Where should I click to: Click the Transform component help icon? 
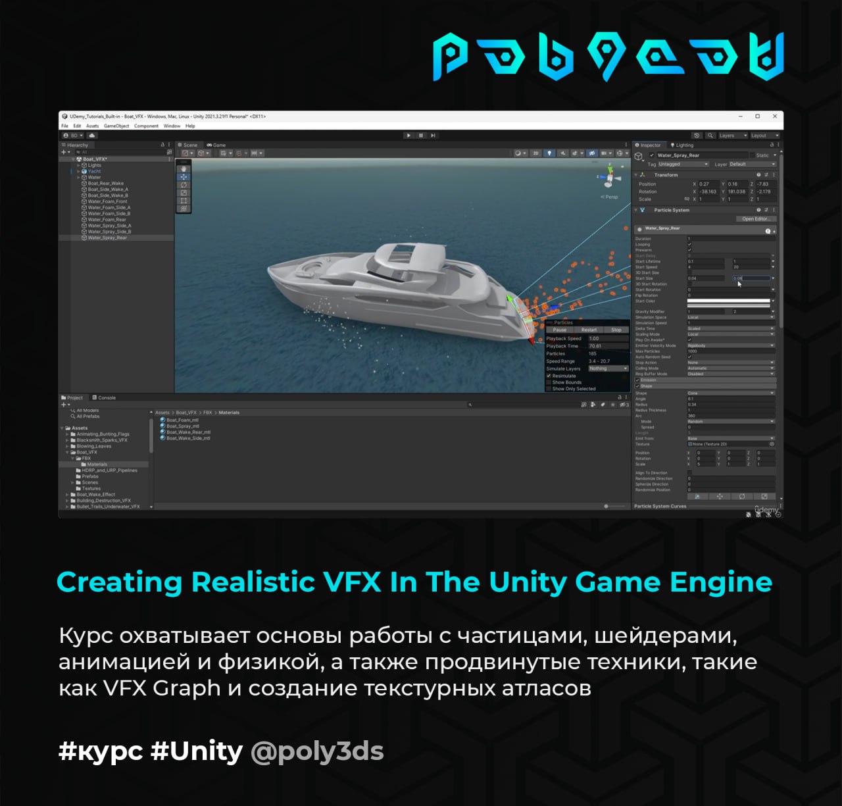coord(758,174)
